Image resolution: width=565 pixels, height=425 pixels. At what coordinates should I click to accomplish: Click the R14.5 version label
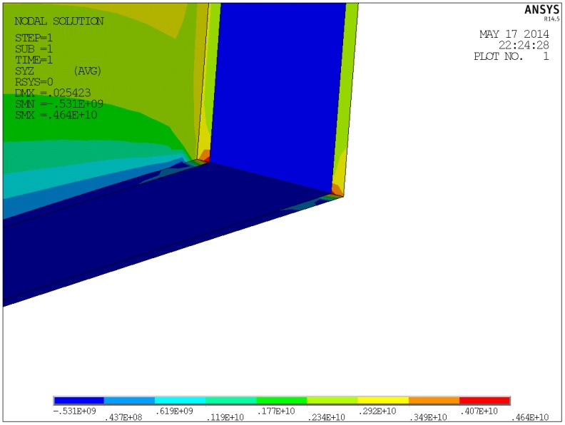[x=551, y=19]
